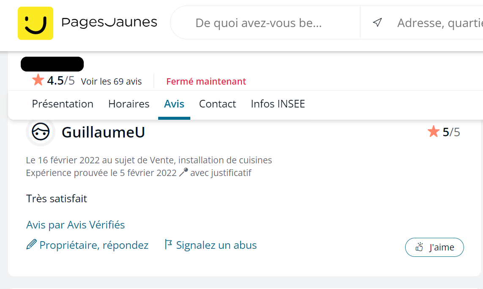Follow the 'Avis par Avis Vérifiés' link
This screenshot has width=483, height=289.
point(75,225)
